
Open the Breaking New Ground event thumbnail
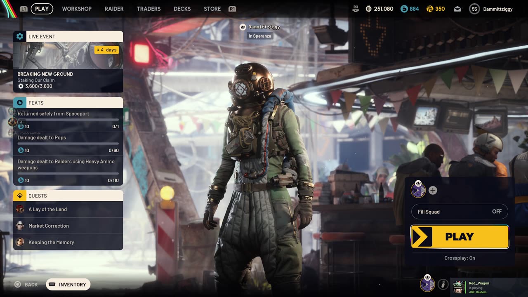point(68,55)
